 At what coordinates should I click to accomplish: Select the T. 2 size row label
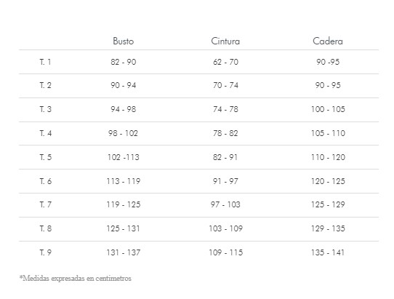click(x=46, y=85)
